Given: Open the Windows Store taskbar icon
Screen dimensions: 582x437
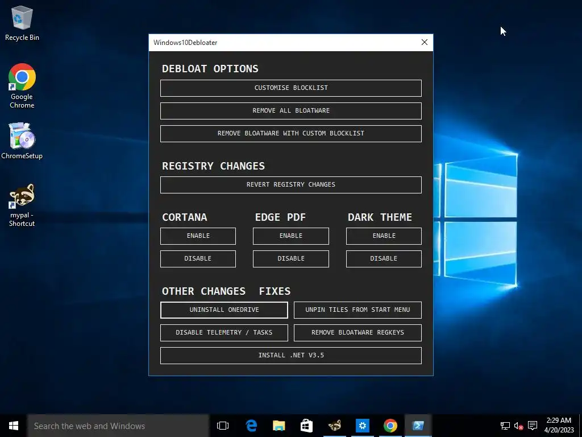Looking at the screenshot, I should [x=306, y=426].
